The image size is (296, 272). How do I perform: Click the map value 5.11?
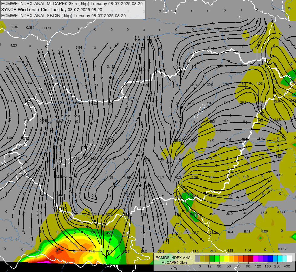pyautogui.click(x=247, y=232)
